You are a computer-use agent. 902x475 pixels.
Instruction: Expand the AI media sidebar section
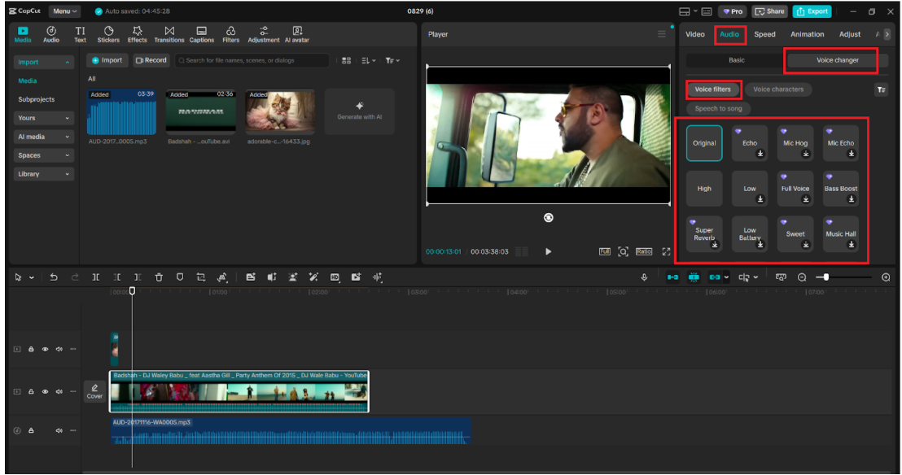tap(45, 137)
